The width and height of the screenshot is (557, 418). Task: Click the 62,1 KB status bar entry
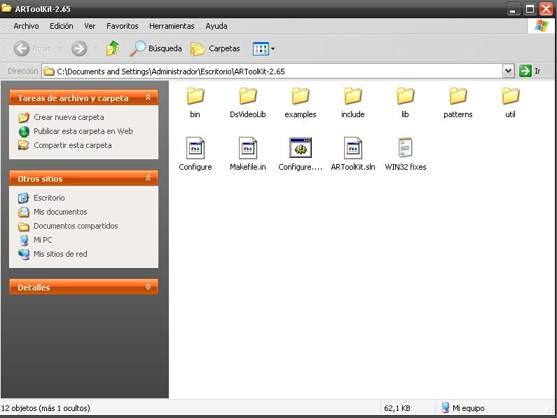coord(397,408)
